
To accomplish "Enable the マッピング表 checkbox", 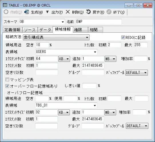I will click(x=7, y=80).
